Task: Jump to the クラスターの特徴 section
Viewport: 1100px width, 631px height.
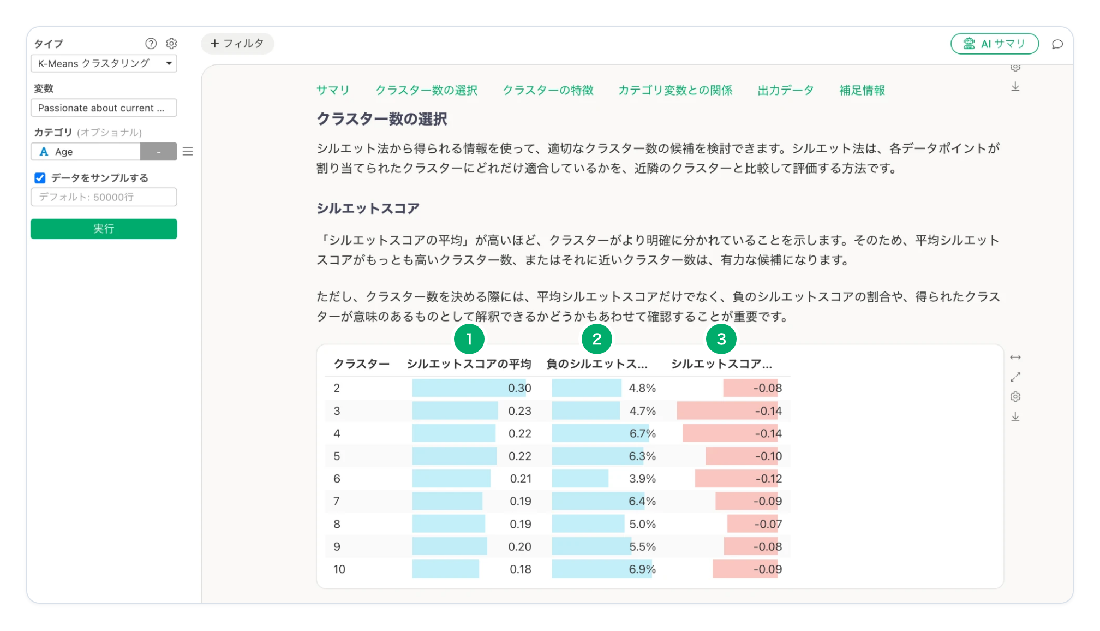Action: 548,90
